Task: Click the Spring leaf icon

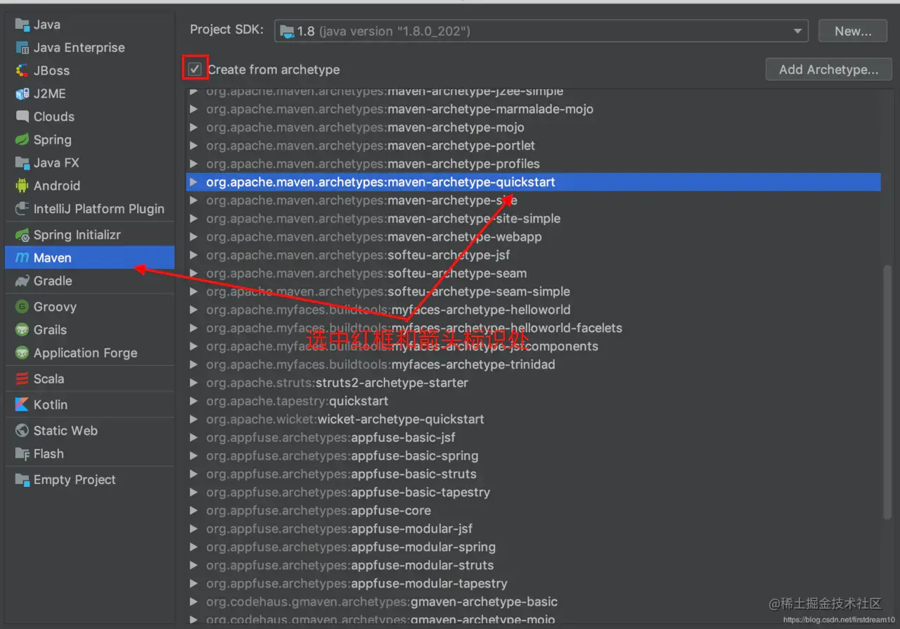Action: click(x=22, y=140)
